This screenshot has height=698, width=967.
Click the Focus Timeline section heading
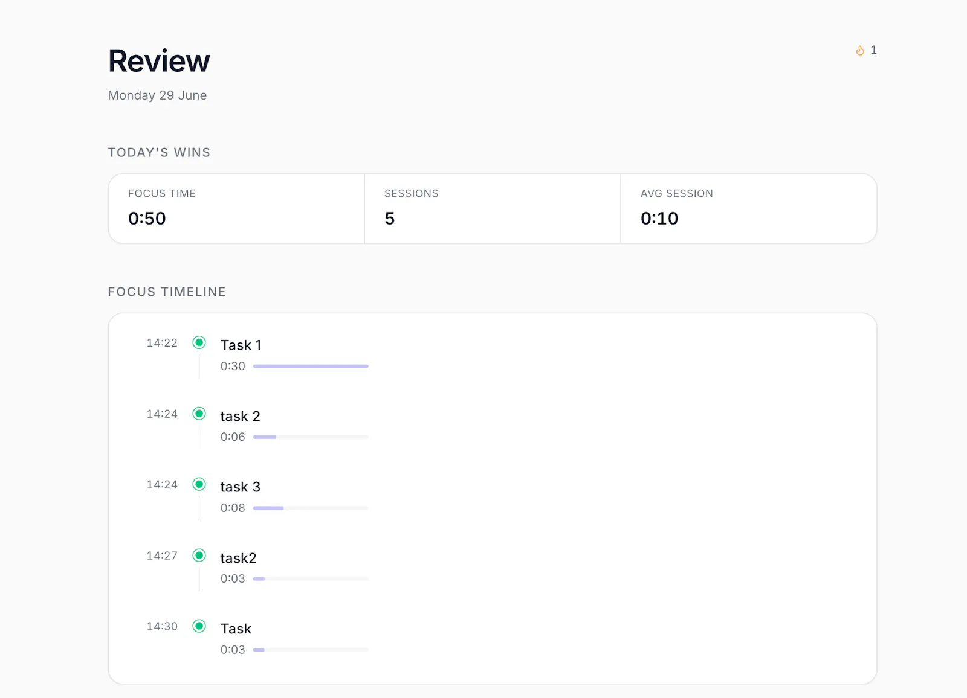167,292
